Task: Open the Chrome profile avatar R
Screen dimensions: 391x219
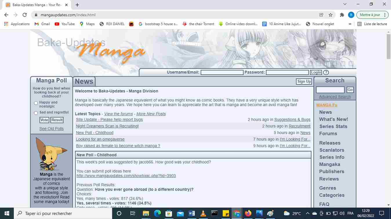Action: point(351,15)
